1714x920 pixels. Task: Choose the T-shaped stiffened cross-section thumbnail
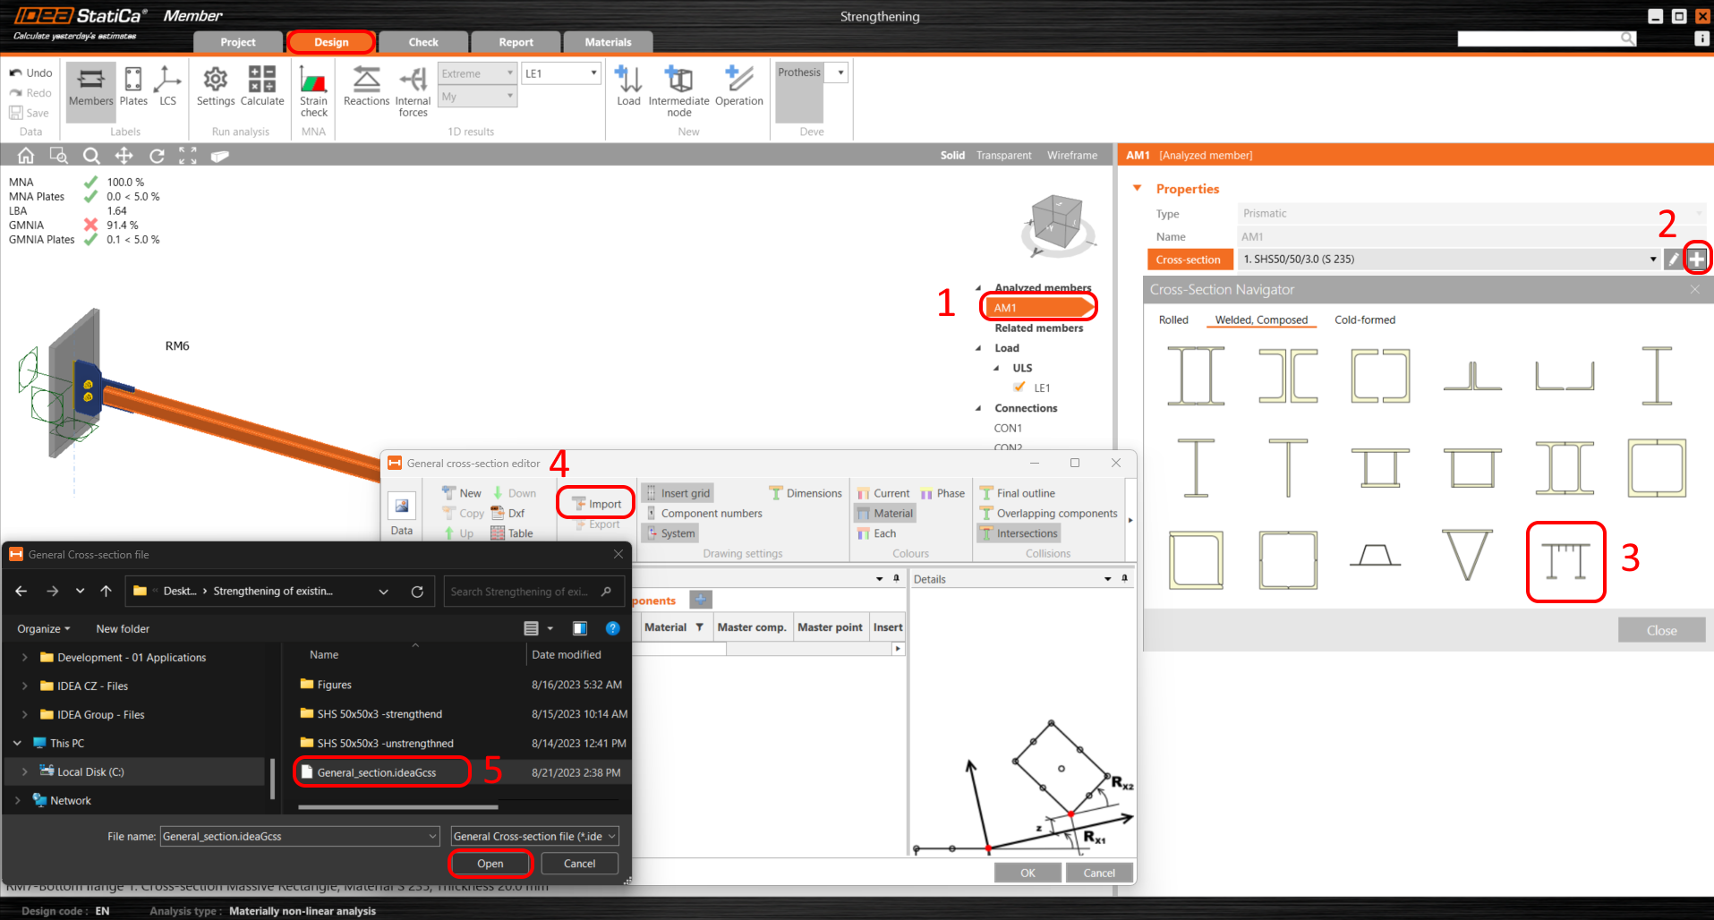[x=1565, y=561]
